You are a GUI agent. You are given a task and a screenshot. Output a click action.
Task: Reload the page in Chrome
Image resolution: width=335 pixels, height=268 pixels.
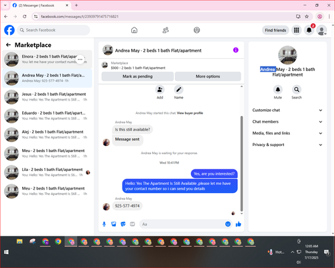tap(25, 16)
